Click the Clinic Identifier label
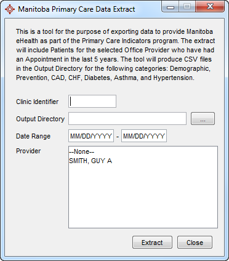The height and width of the screenshot is (261, 229). pos(38,102)
